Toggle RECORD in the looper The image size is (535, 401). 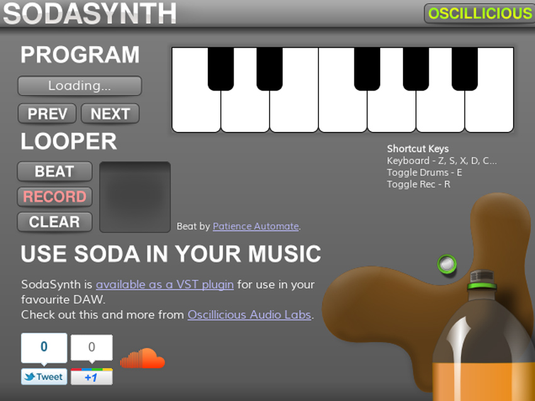tap(55, 197)
